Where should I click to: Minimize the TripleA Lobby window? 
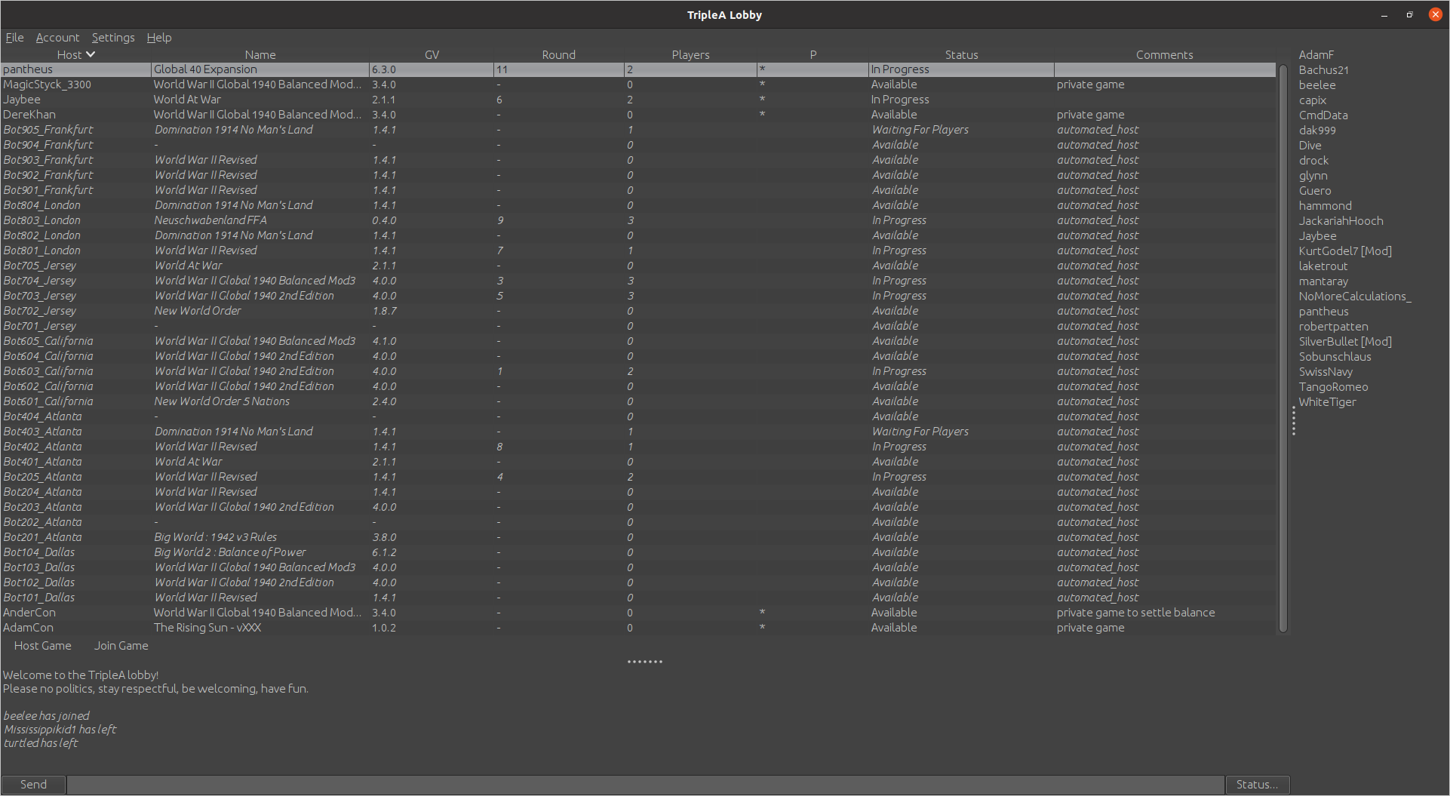1384,14
